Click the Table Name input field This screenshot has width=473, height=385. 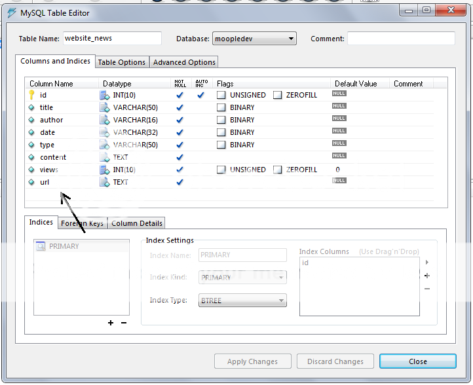tap(112, 39)
